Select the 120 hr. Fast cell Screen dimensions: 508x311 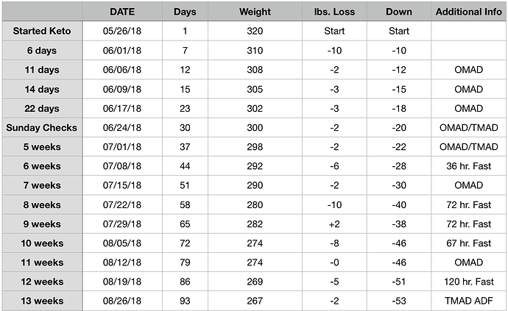[x=468, y=282]
